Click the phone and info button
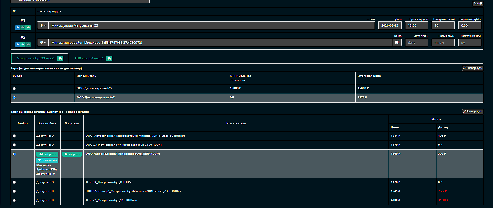This screenshot has height=208, width=493. pos(478,3)
